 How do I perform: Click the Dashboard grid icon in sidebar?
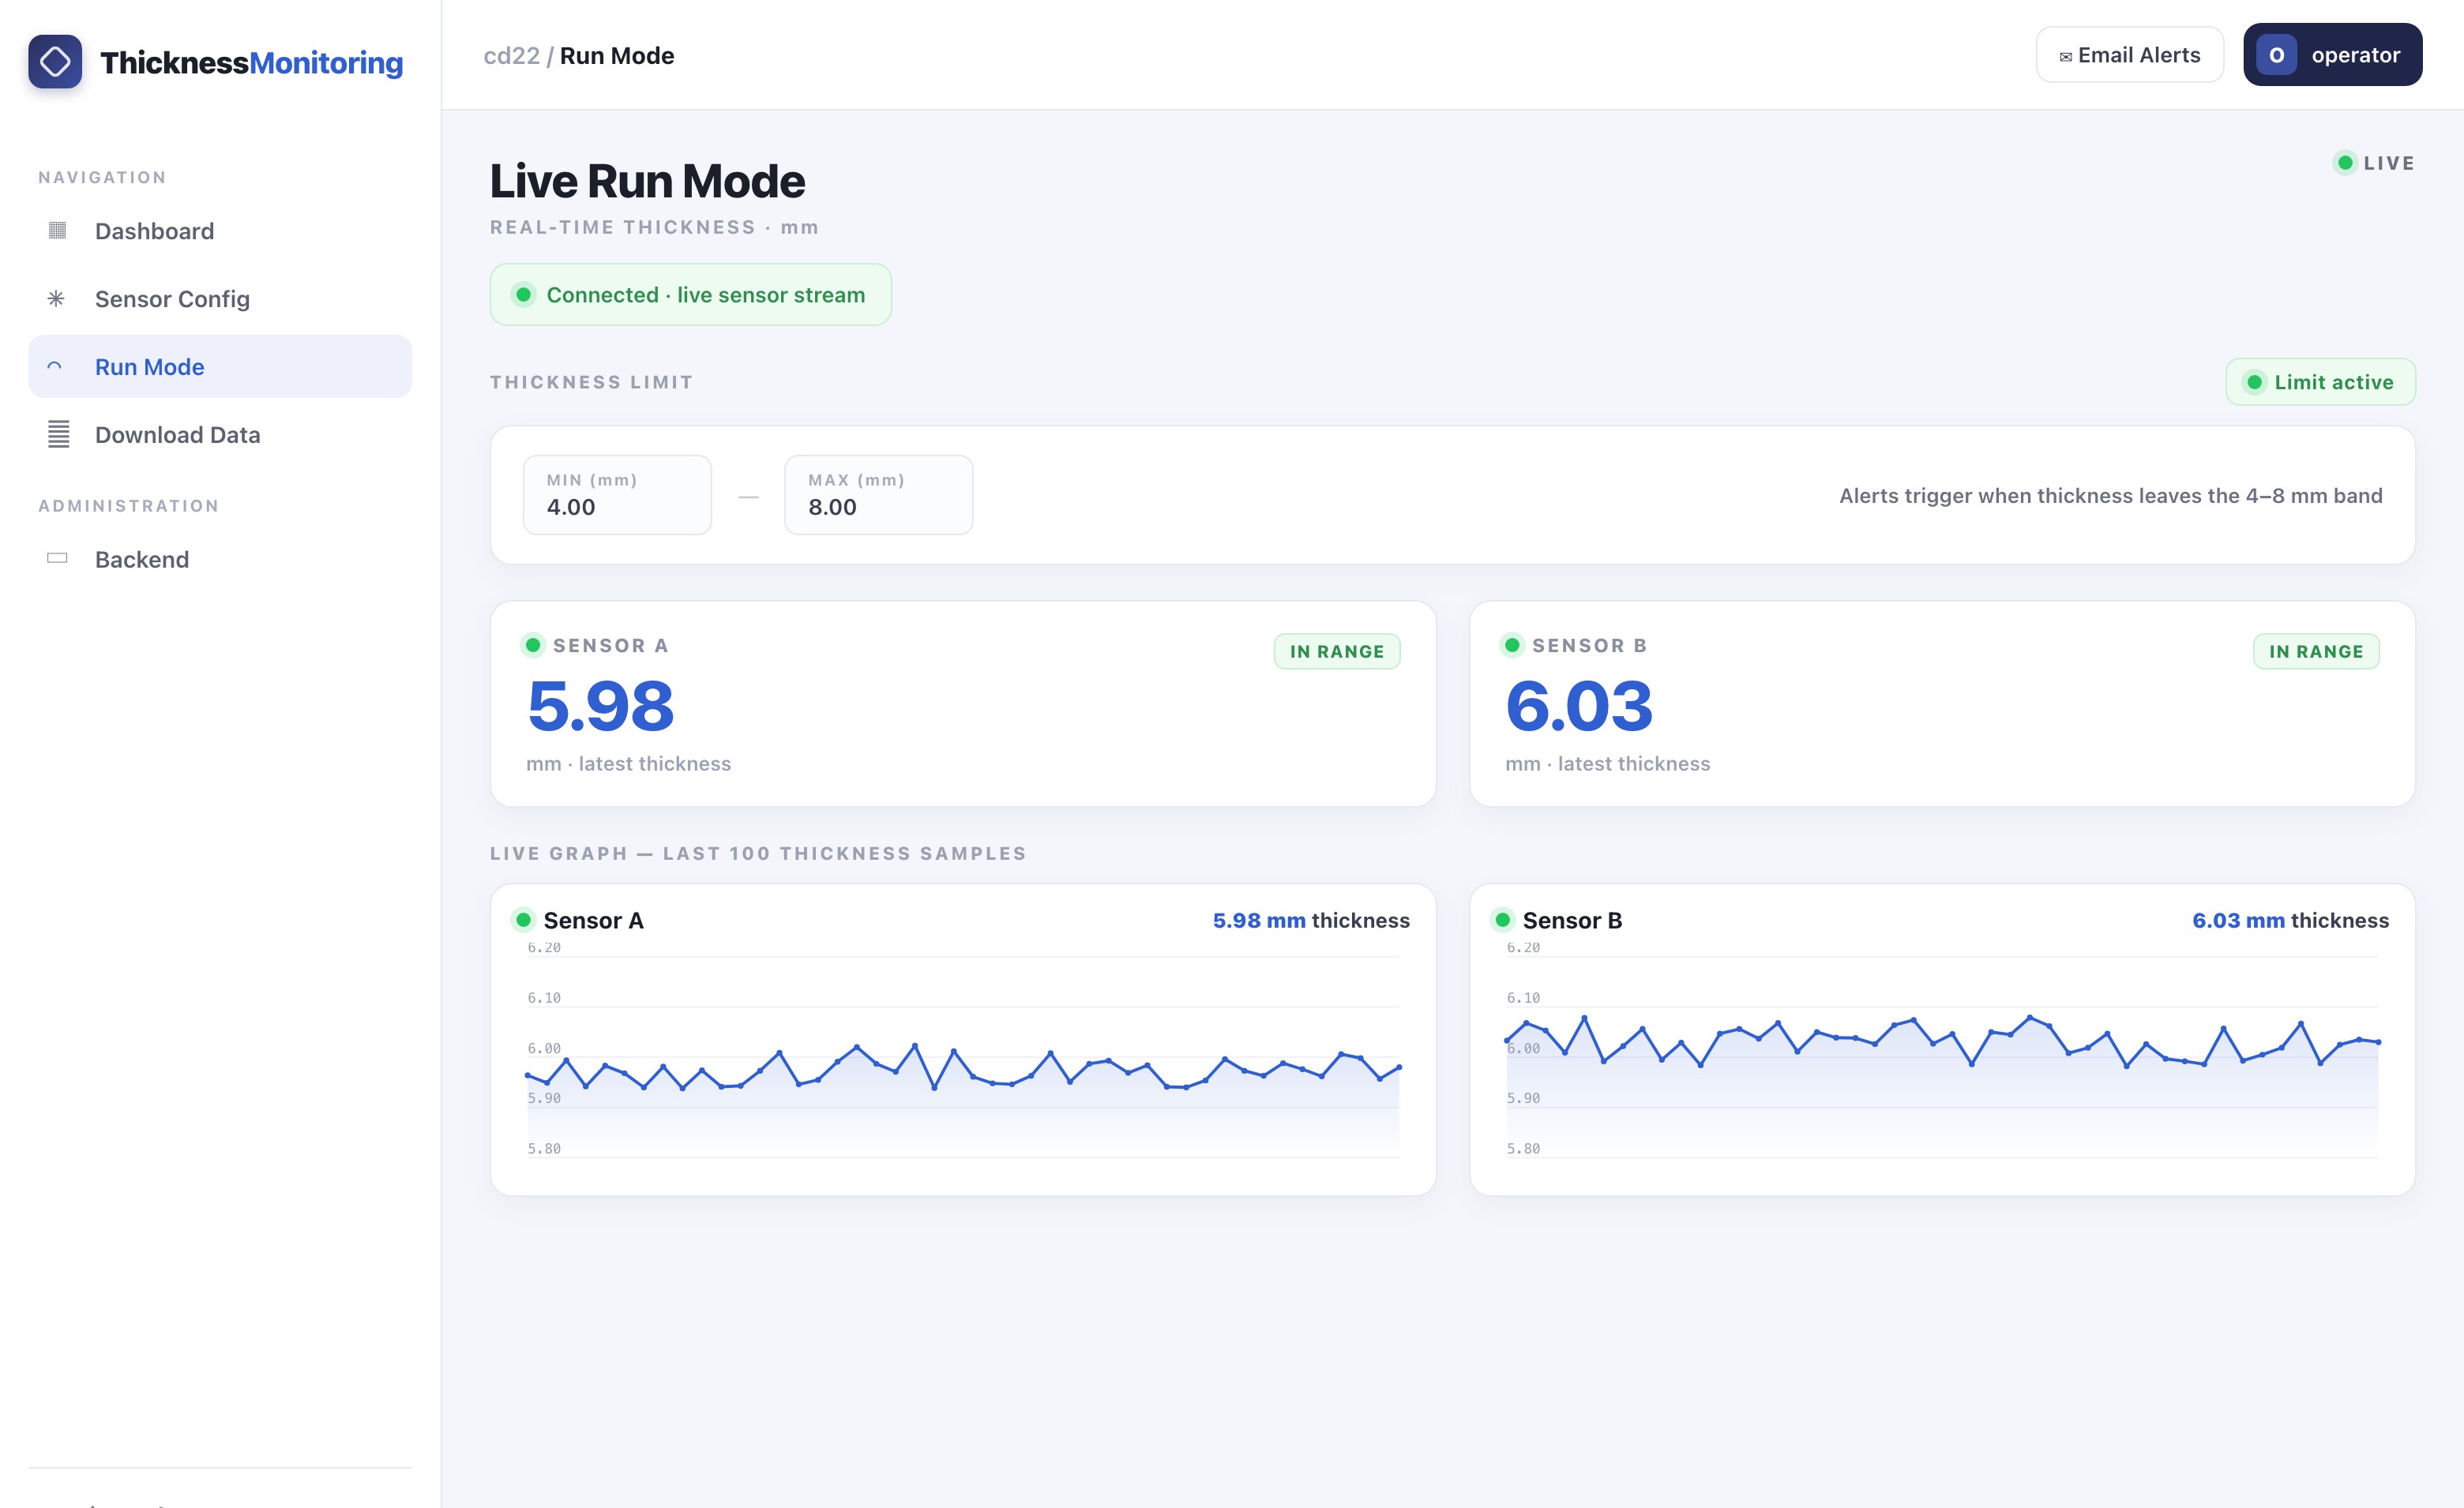click(57, 231)
